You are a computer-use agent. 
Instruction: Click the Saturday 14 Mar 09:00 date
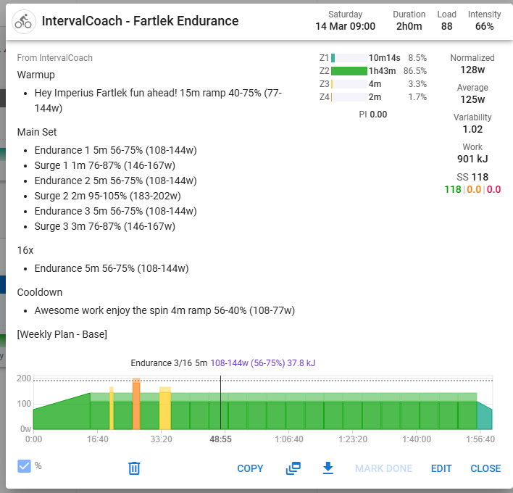[x=346, y=21]
